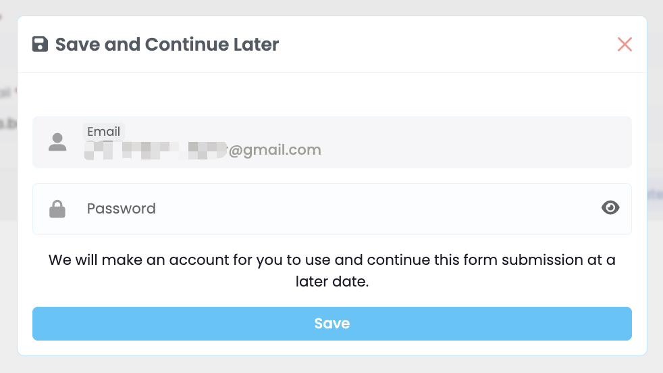
Task: Close the Save and Continue Later dialog
Action: point(625,44)
